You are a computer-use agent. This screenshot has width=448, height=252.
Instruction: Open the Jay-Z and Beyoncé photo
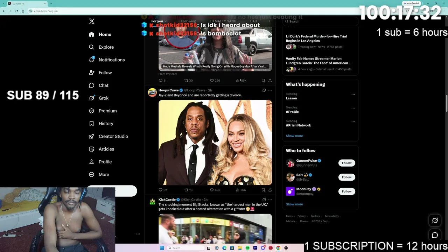coord(215,142)
